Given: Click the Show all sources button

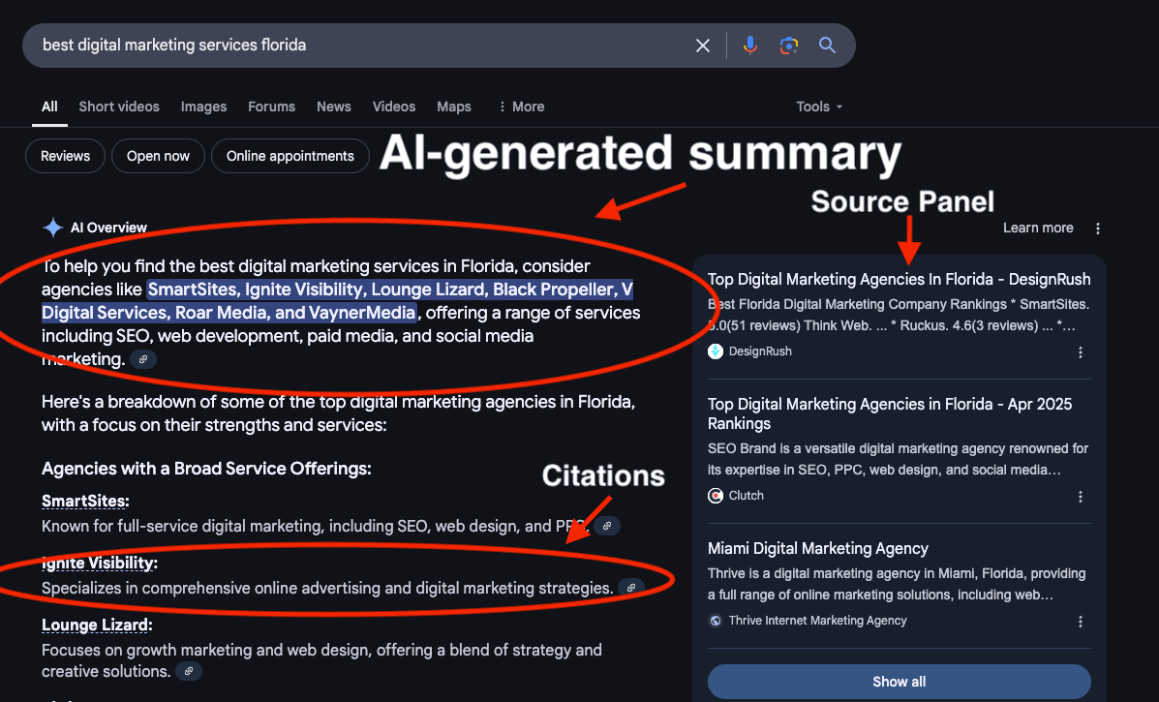Looking at the screenshot, I should pos(899,682).
